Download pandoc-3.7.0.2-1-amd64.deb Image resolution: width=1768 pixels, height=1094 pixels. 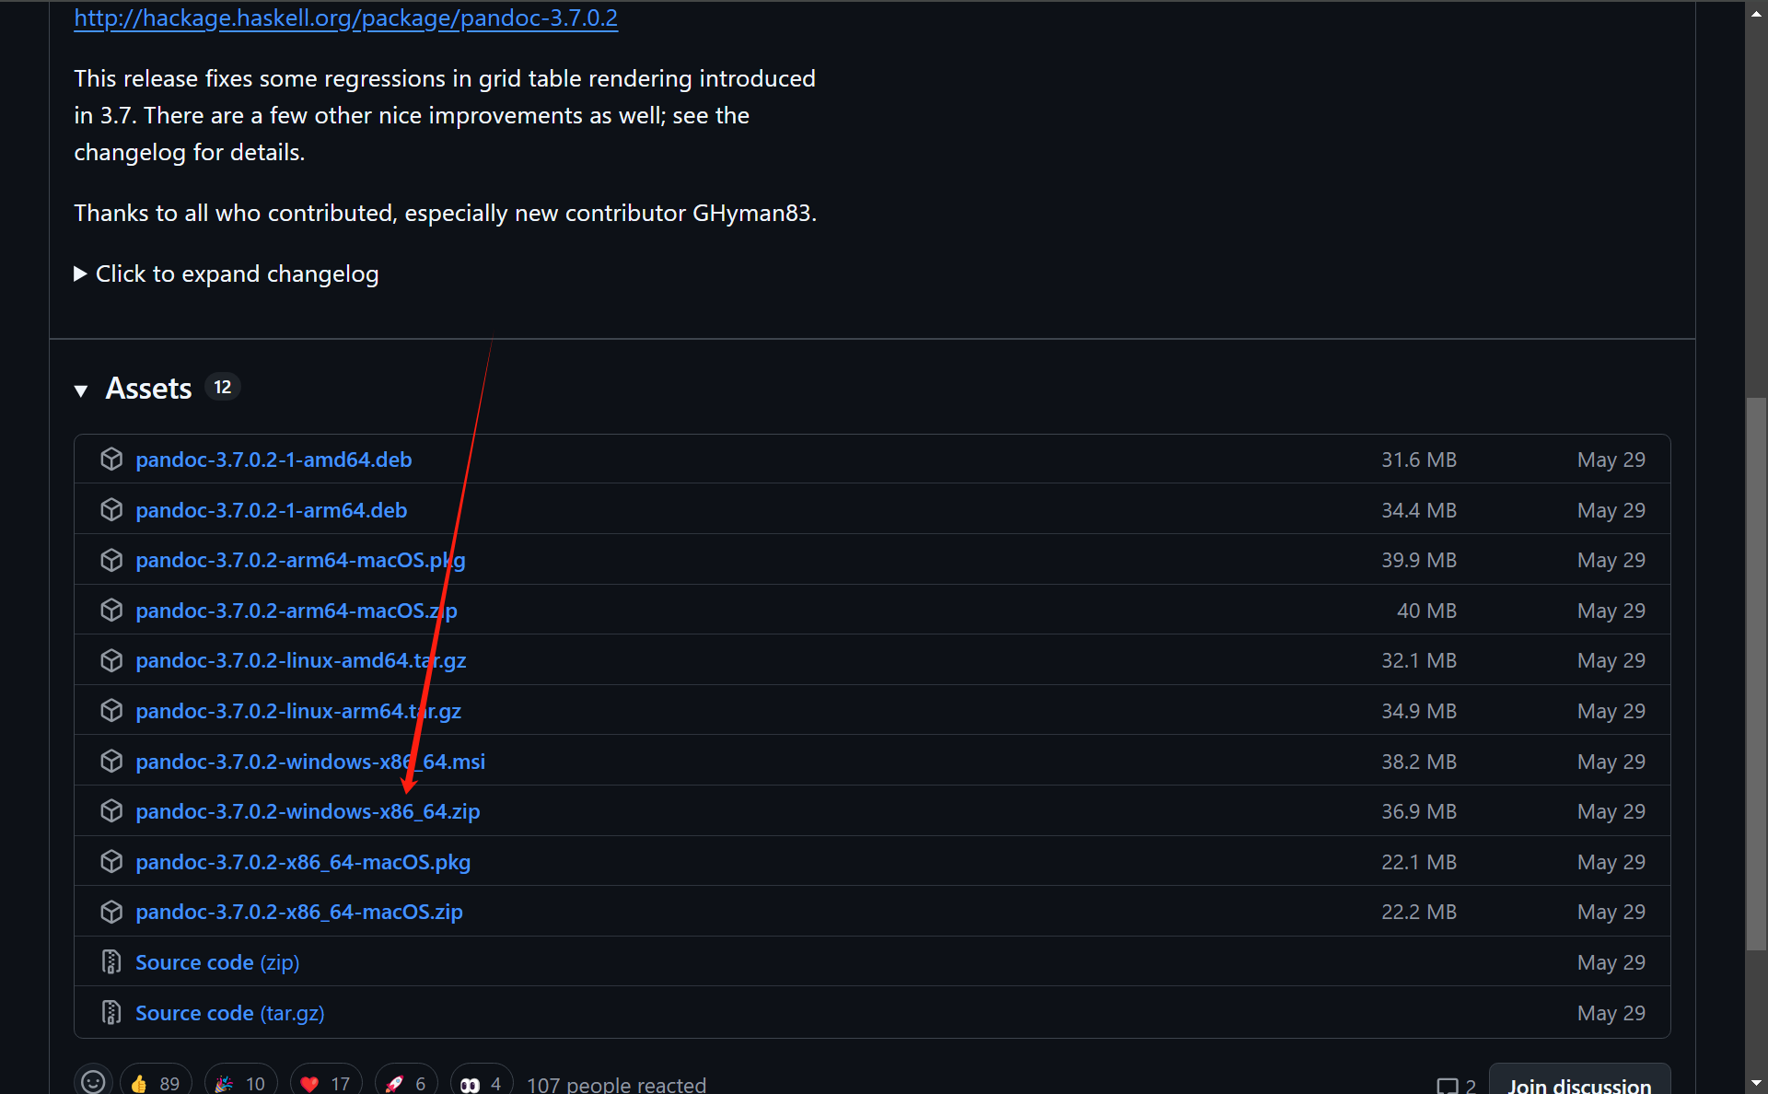[273, 460]
